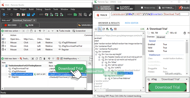
Task: Click the trash delete icon in repository toolbar
Action: 44,59
